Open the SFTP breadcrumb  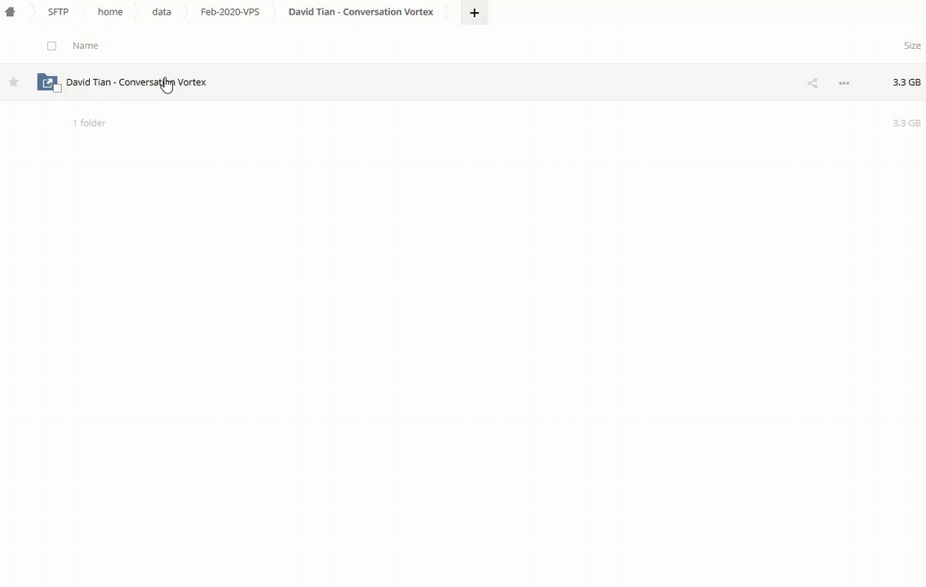click(x=58, y=12)
